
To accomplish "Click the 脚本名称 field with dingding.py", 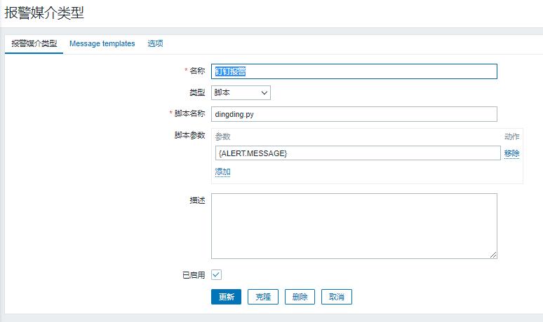I will tap(354, 114).
